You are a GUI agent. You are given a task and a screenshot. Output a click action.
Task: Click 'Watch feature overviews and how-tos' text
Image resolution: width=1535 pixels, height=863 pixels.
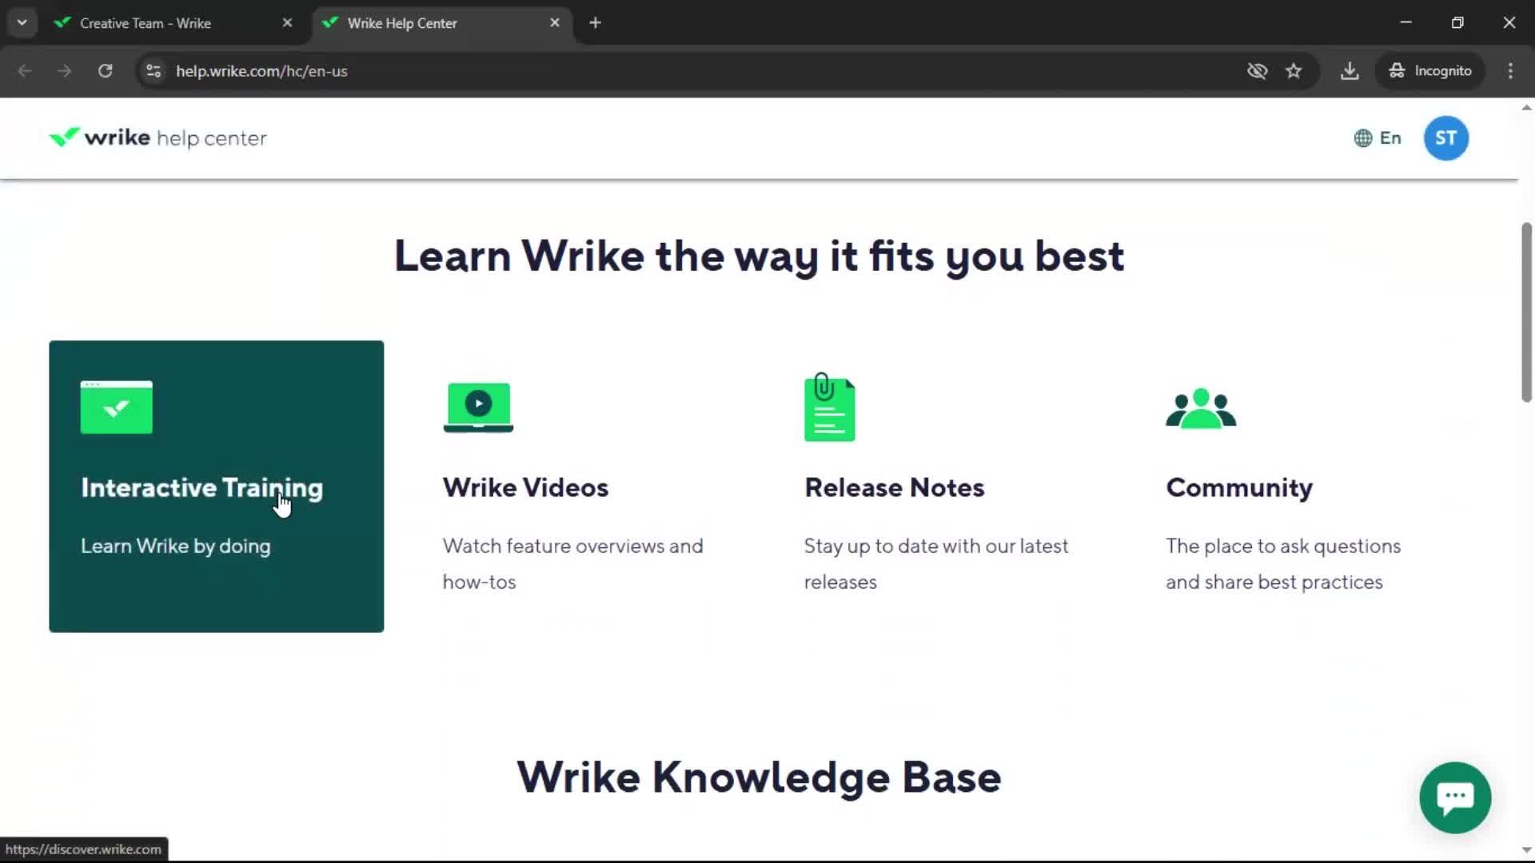(572, 564)
